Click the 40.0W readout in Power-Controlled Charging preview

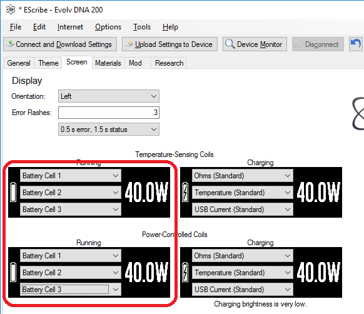coord(318,272)
